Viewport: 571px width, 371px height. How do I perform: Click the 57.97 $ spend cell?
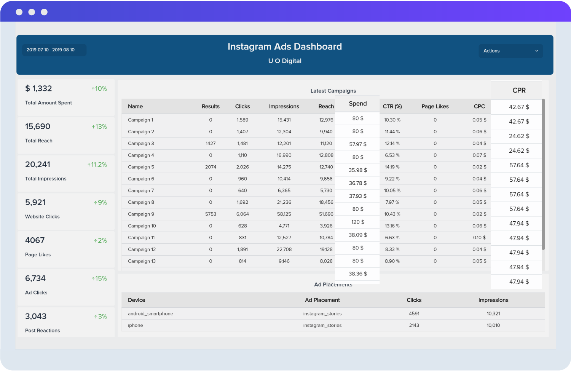click(358, 144)
